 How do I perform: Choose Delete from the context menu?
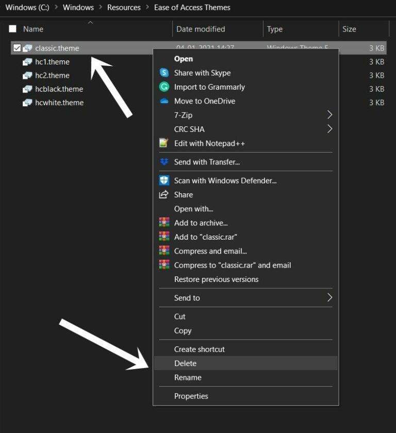click(x=185, y=363)
